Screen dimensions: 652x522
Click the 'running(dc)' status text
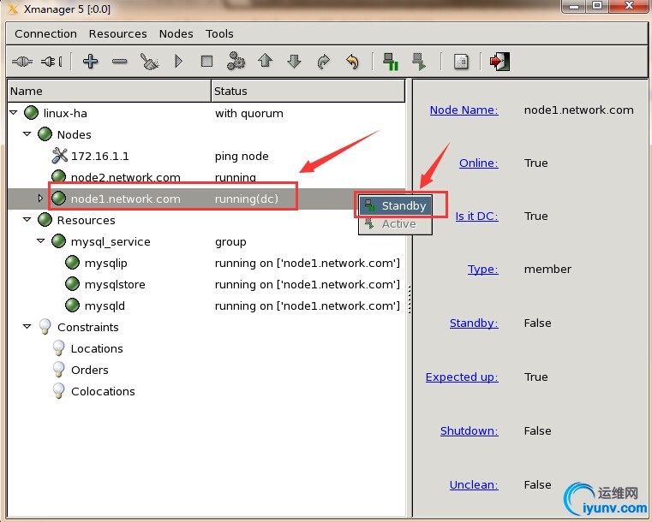point(247,199)
